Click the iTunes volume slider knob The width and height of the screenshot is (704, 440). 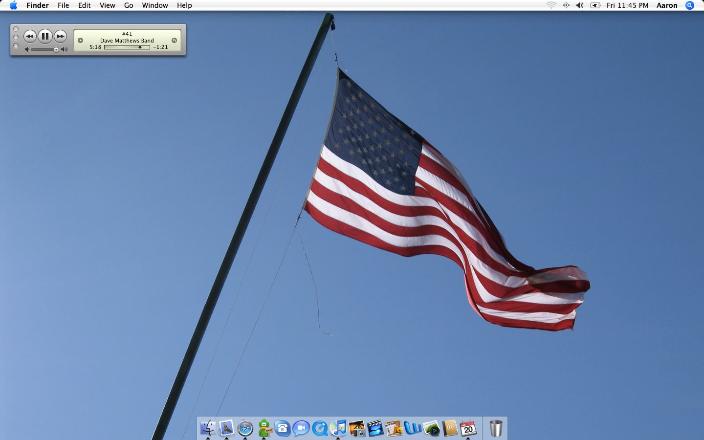click(56, 49)
